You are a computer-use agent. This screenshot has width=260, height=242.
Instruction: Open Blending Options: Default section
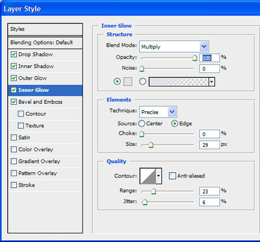tap(45, 43)
